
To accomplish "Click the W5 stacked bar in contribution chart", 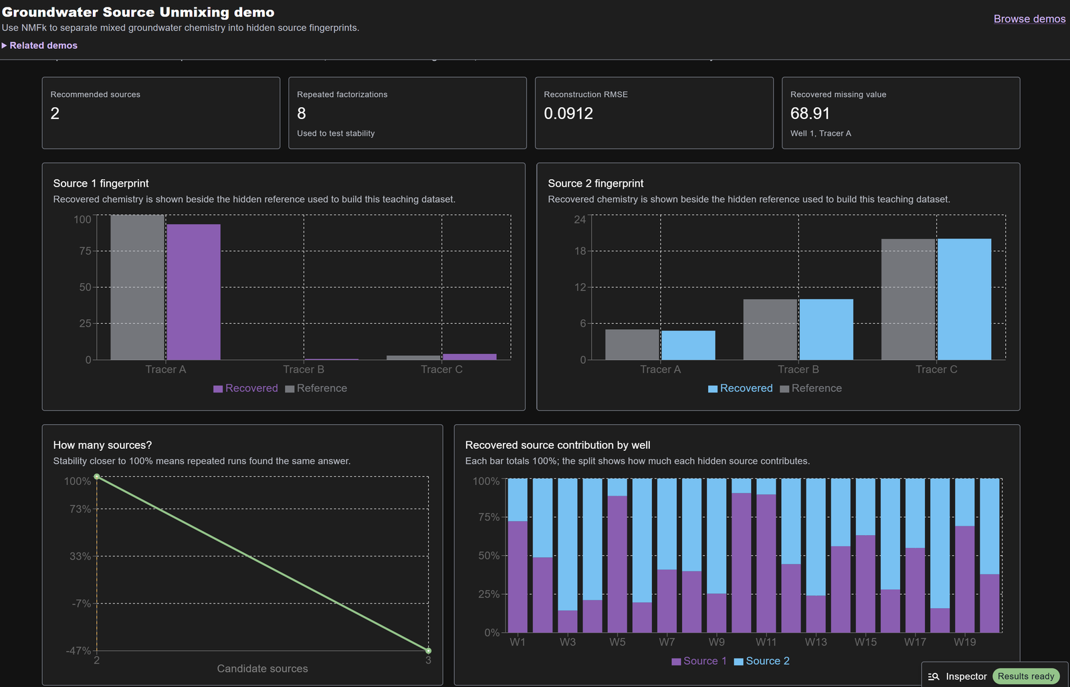I will [x=617, y=555].
